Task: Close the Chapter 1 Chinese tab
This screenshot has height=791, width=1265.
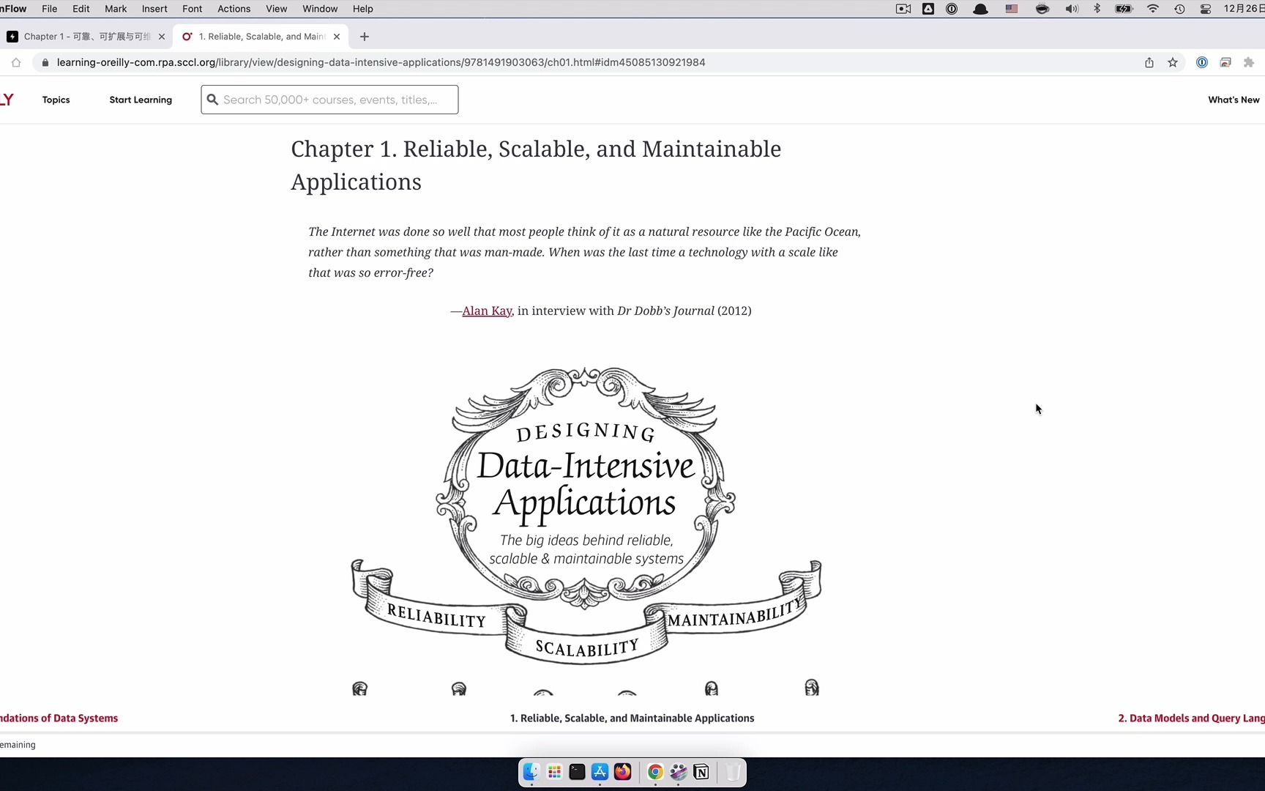Action: pos(162,37)
